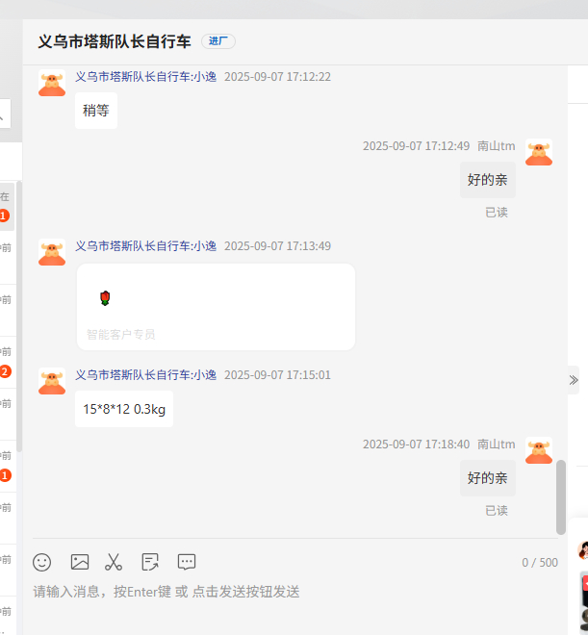Open chat history speech bubble icon

click(187, 562)
